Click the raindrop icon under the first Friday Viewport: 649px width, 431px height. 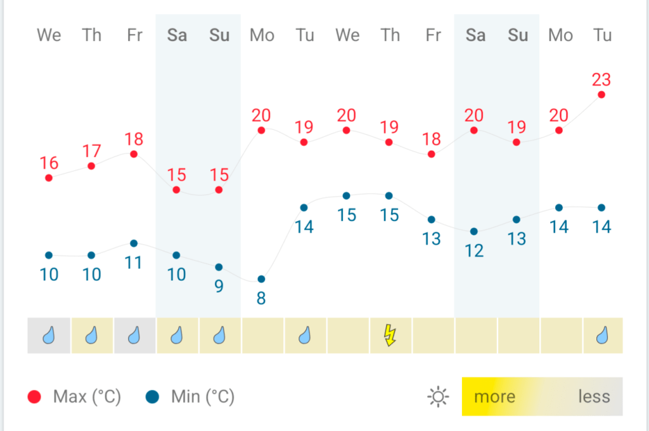click(x=134, y=335)
